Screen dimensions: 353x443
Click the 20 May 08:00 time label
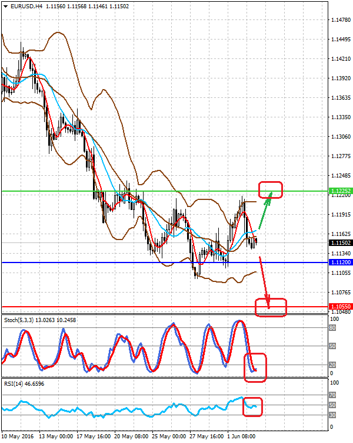tap(131, 437)
